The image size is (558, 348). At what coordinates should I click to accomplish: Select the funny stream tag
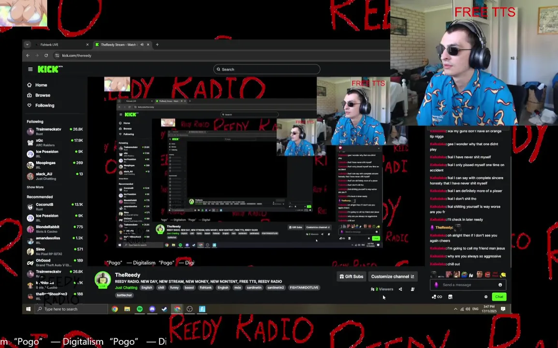(x=175, y=288)
